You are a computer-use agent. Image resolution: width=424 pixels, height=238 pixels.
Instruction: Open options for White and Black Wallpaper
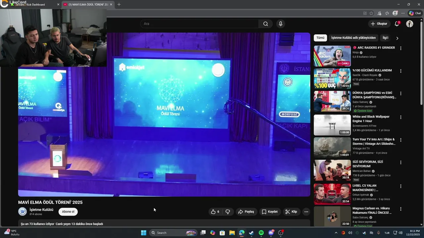pyautogui.click(x=401, y=117)
